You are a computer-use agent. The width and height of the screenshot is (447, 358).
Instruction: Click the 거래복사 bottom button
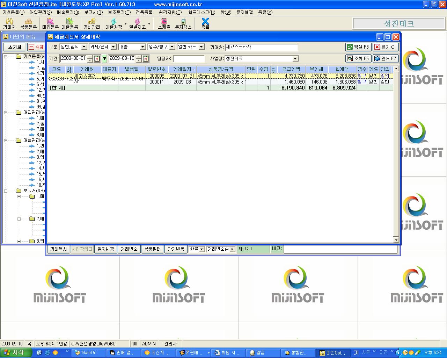58,249
